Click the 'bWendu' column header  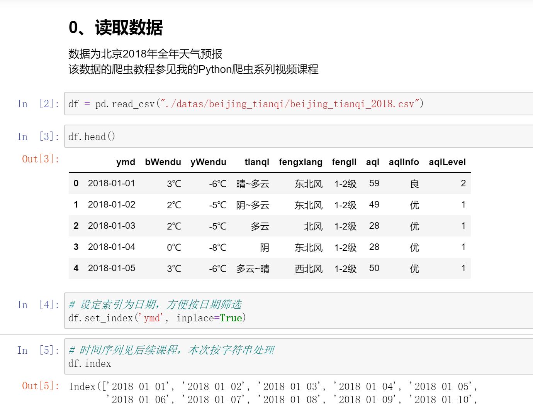pyautogui.click(x=163, y=162)
